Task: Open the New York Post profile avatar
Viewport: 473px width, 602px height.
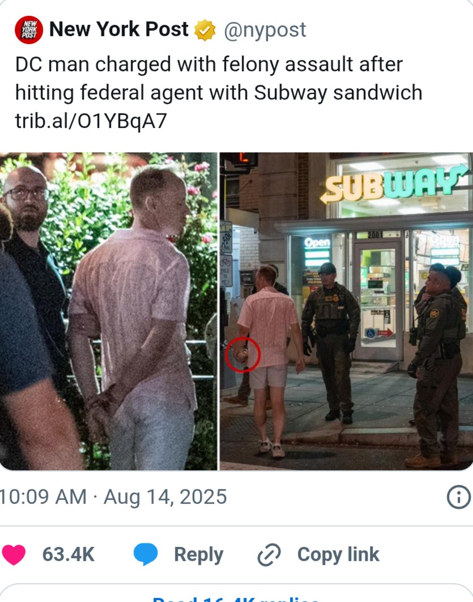Action: (x=29, y=30)
